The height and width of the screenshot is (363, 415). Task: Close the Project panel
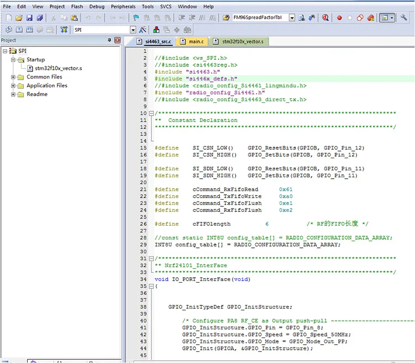117,40
